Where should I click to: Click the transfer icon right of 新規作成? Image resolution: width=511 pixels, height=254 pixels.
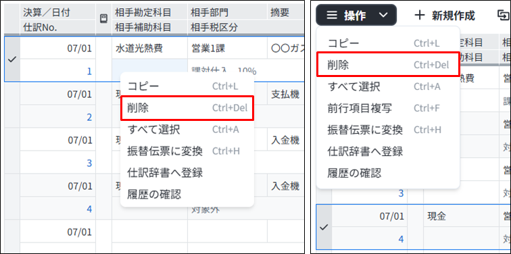[x=504, y=15]
